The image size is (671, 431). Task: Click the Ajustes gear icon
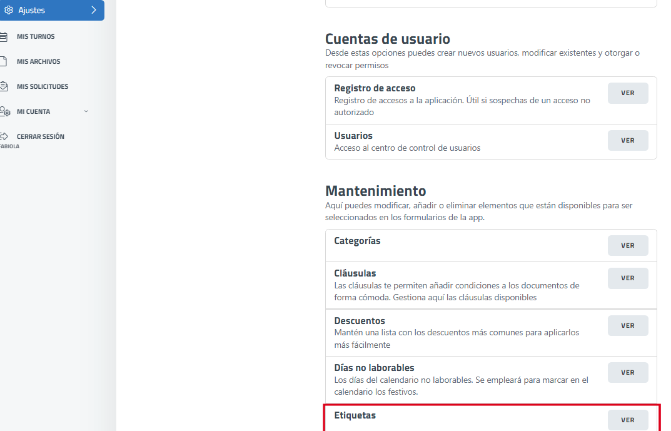point(9,10)
